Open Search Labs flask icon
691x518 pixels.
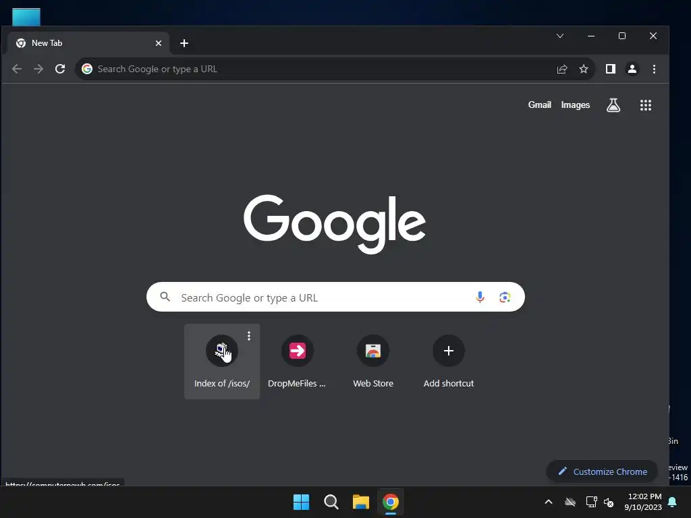(613, 105)
